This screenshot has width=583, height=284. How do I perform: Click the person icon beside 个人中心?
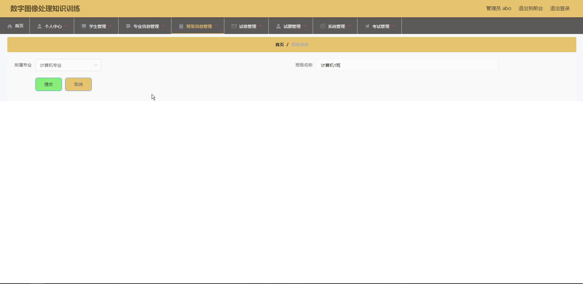(40, 26)
